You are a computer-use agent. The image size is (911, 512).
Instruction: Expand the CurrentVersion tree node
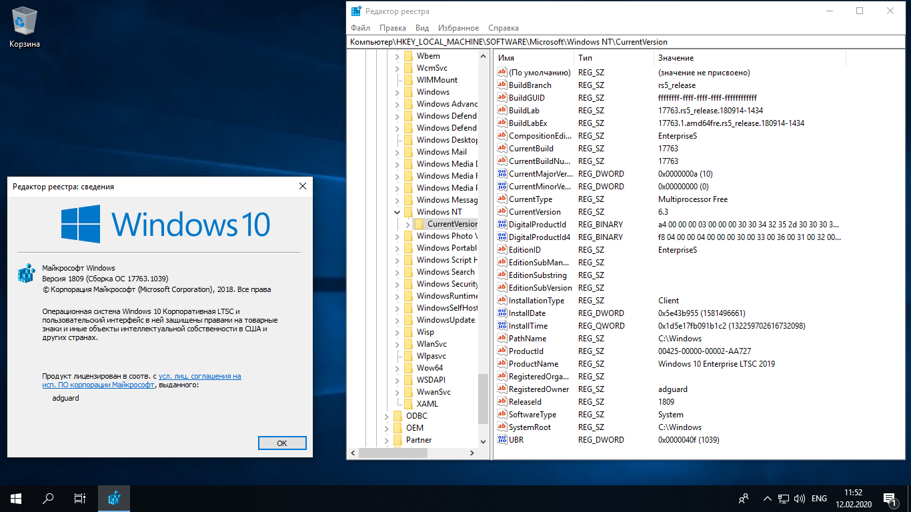407,224
